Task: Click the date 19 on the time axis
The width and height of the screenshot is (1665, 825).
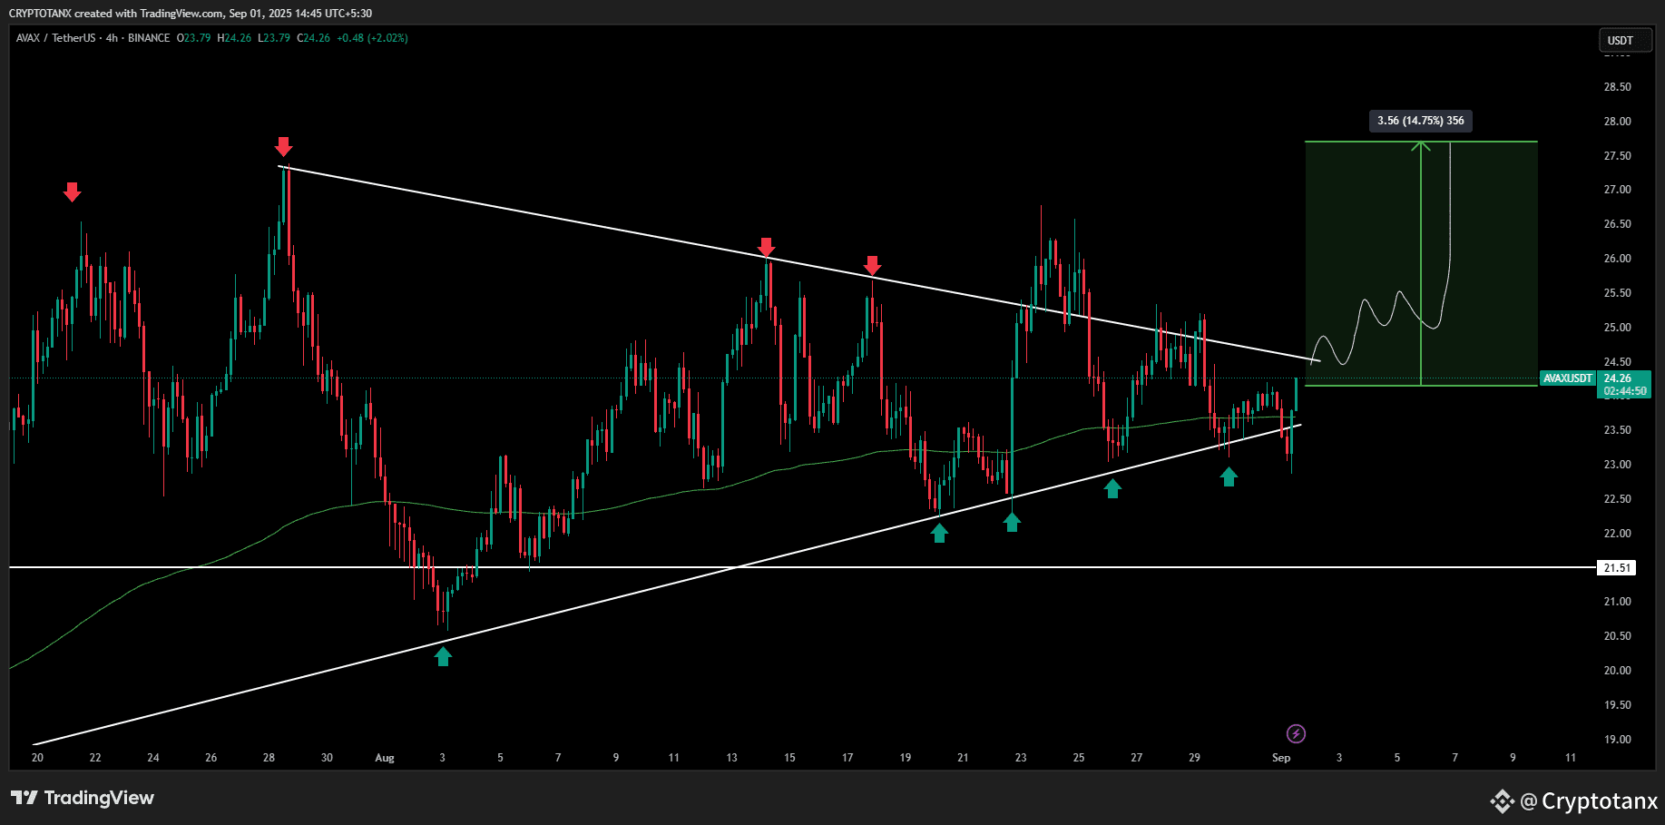Action: pyautogui.click(x=906, y=758)
